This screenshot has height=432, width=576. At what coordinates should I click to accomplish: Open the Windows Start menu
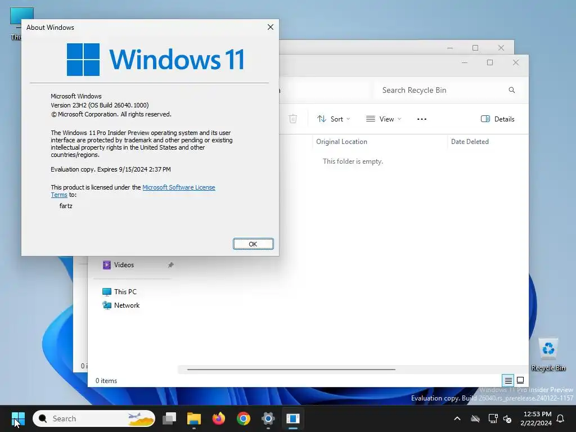pyautogui.click(x=18, y=418)
